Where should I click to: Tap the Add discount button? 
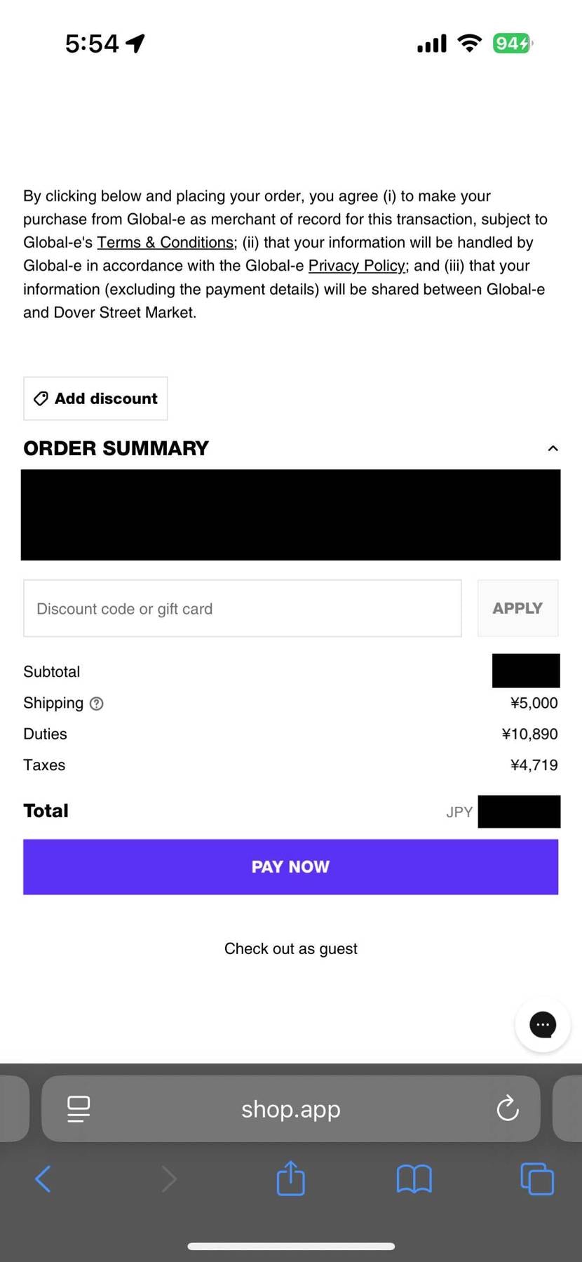coord(95,398)
